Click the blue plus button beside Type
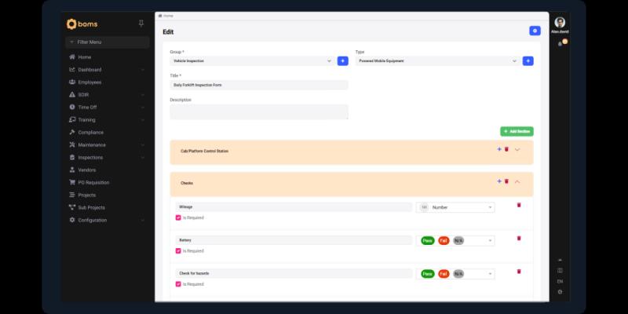The image size is (628, 314). tap(528, 60)
